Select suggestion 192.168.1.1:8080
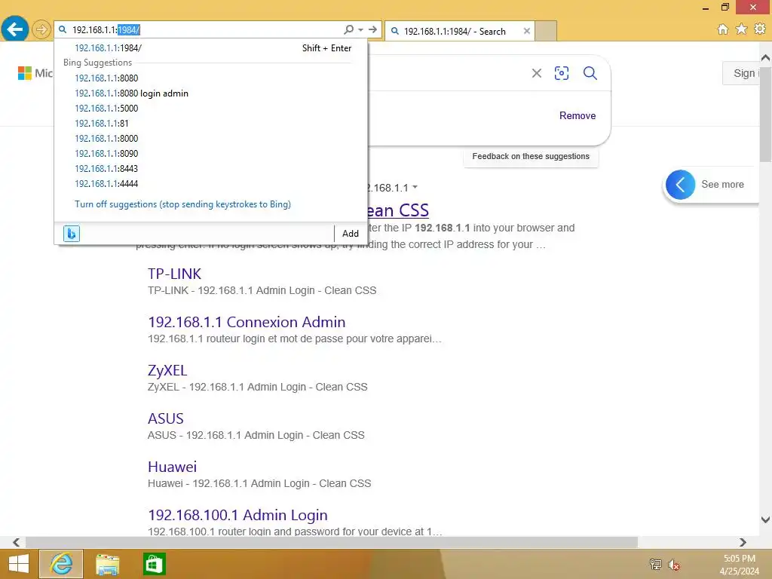 [x=211, y=78]
